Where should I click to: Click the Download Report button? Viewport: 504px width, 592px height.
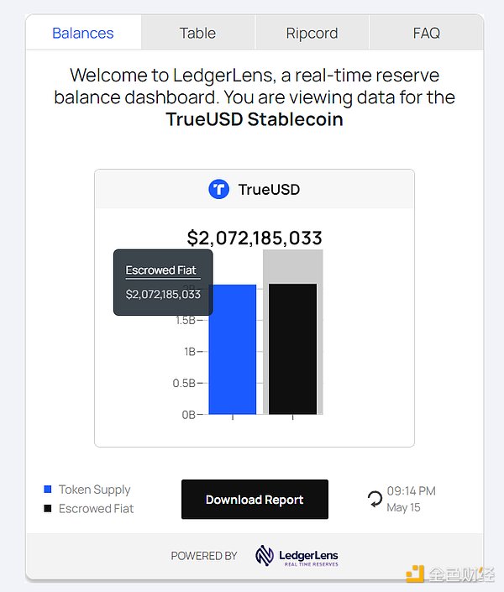255,500
